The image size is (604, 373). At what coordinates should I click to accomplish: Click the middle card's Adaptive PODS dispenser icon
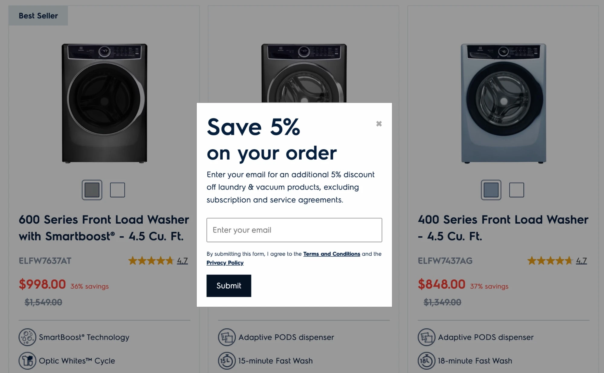[227, 337]
